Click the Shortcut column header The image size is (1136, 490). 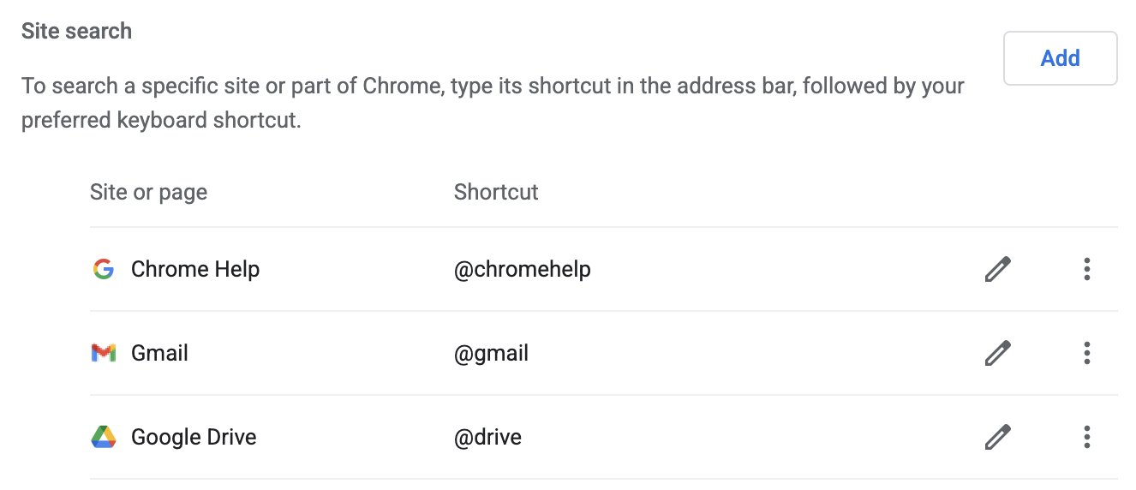(496, 192)
